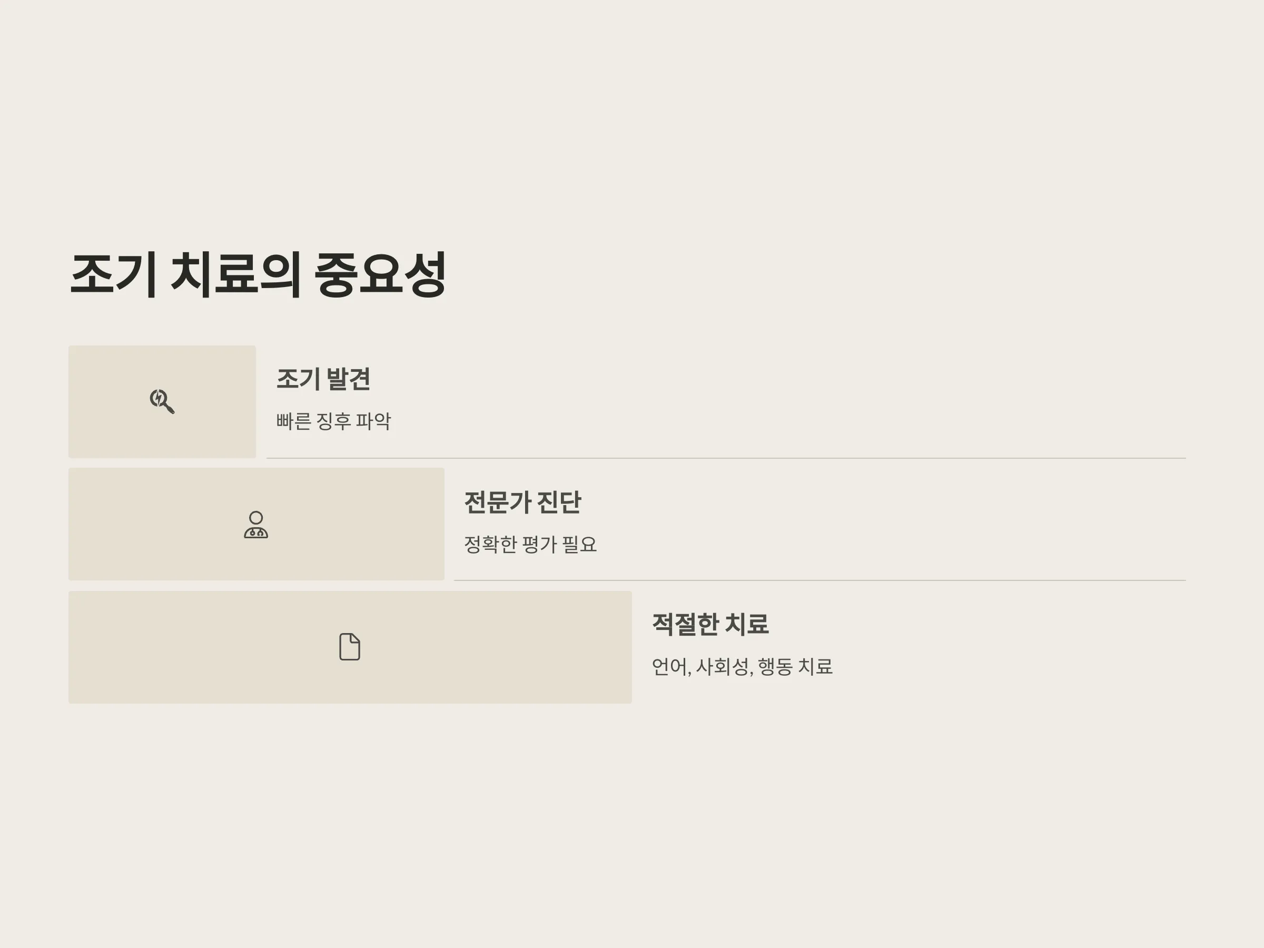The height and width of the screenshot is (948, 1264).
Task: Select the divider line below 정확한 평가 필요
Action: (820, 580)
